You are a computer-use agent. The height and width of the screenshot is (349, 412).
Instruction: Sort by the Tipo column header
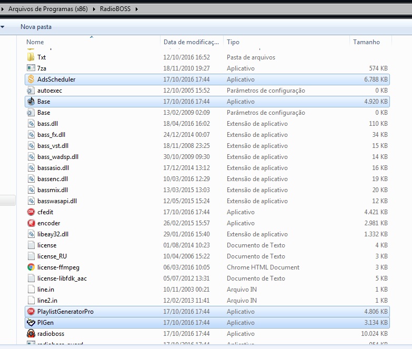(233, 42)
